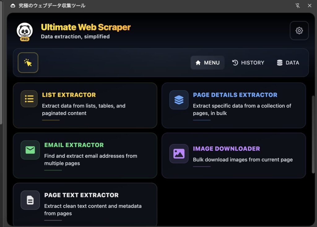Click the Image Downloader picture icon
Viewport: 317px width, 227px height.
tap(179, 154)
